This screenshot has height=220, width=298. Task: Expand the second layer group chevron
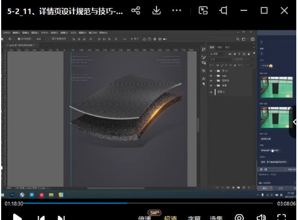(x=215, y=76)
